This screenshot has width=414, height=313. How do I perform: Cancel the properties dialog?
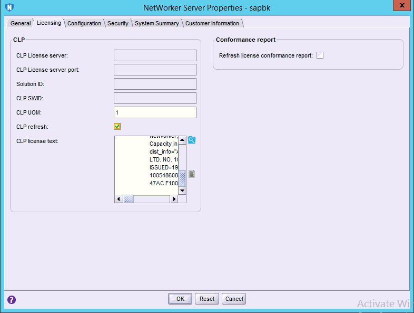click(x=234, y=299)
